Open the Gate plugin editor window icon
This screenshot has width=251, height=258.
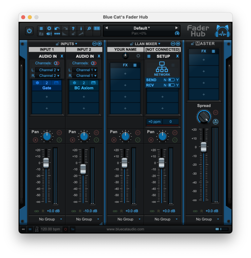[56, 83]
